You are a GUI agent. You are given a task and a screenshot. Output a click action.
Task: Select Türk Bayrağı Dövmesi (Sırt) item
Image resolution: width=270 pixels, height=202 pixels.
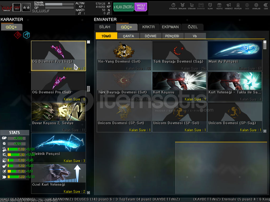pos(124,86)
